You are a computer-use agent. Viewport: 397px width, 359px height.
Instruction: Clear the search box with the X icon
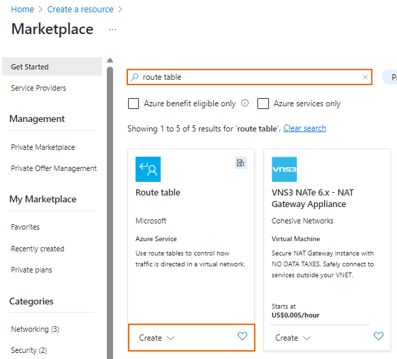point(365,77)
